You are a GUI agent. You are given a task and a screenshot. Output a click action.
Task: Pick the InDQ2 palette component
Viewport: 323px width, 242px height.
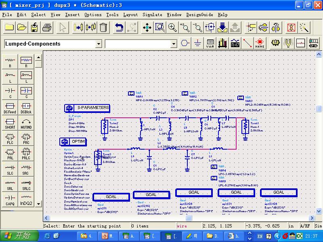click(26, 200)
